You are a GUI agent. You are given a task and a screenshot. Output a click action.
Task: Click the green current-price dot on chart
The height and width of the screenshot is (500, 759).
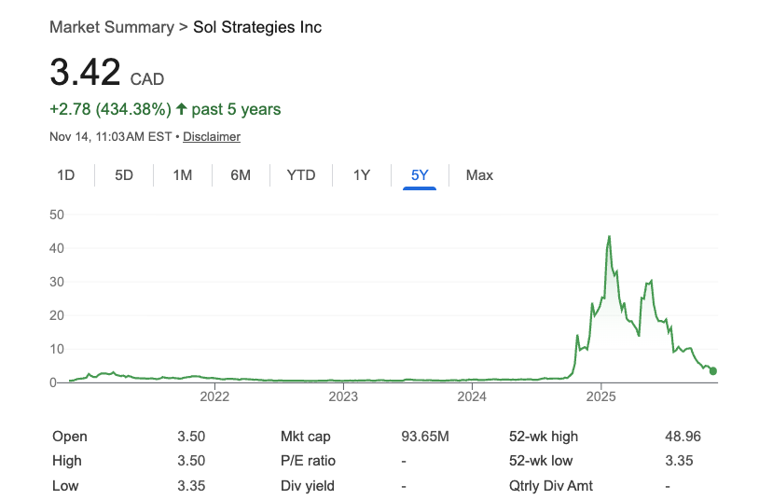tap(713, 371)
